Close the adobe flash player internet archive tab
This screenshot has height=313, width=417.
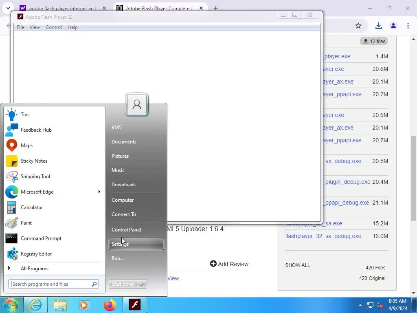(104, 8)
